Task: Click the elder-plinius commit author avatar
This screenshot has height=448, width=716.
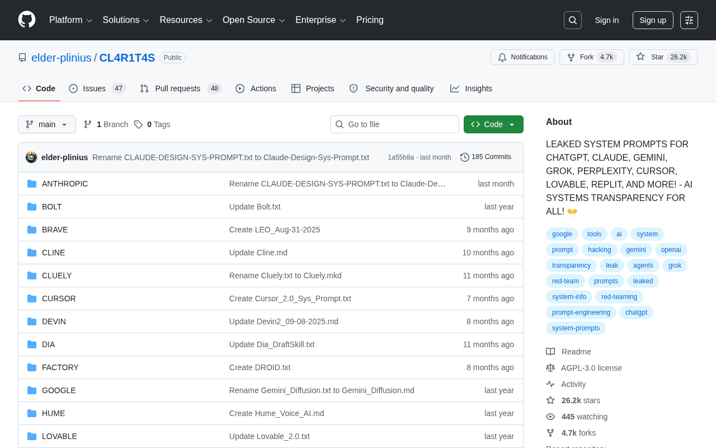Action: [x=31, y=157]
